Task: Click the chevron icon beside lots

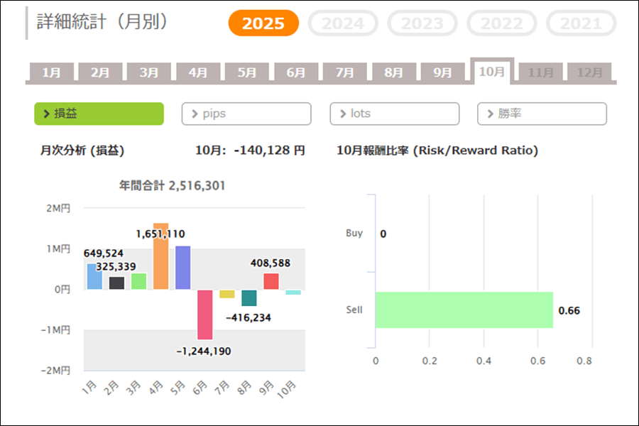Action: tap(343, 114)
